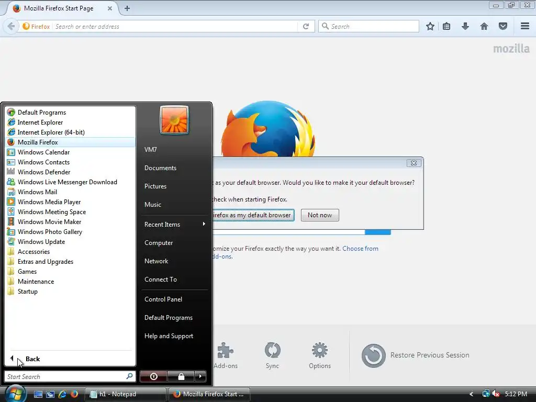Open Windows Contacts
Image resolution: width=536 pixels, height=402 pixels.
tap(70, 162)
